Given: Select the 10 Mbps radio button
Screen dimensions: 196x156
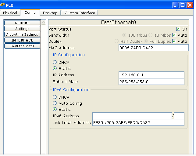Looking at the screenshot, I should (151, 35).
